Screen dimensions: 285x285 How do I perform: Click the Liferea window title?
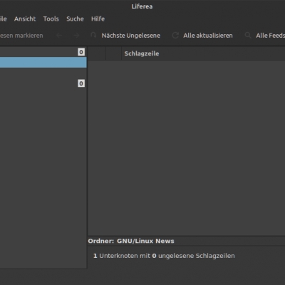pyautogui.click(x=142, y=6)
